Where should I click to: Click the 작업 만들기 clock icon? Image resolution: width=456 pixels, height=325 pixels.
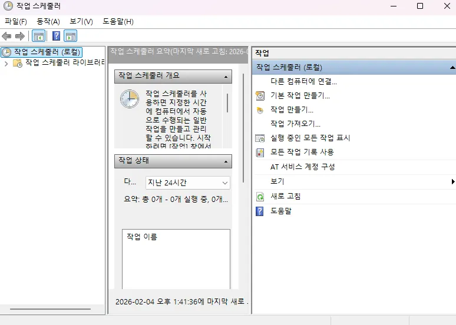coord(260,110)
